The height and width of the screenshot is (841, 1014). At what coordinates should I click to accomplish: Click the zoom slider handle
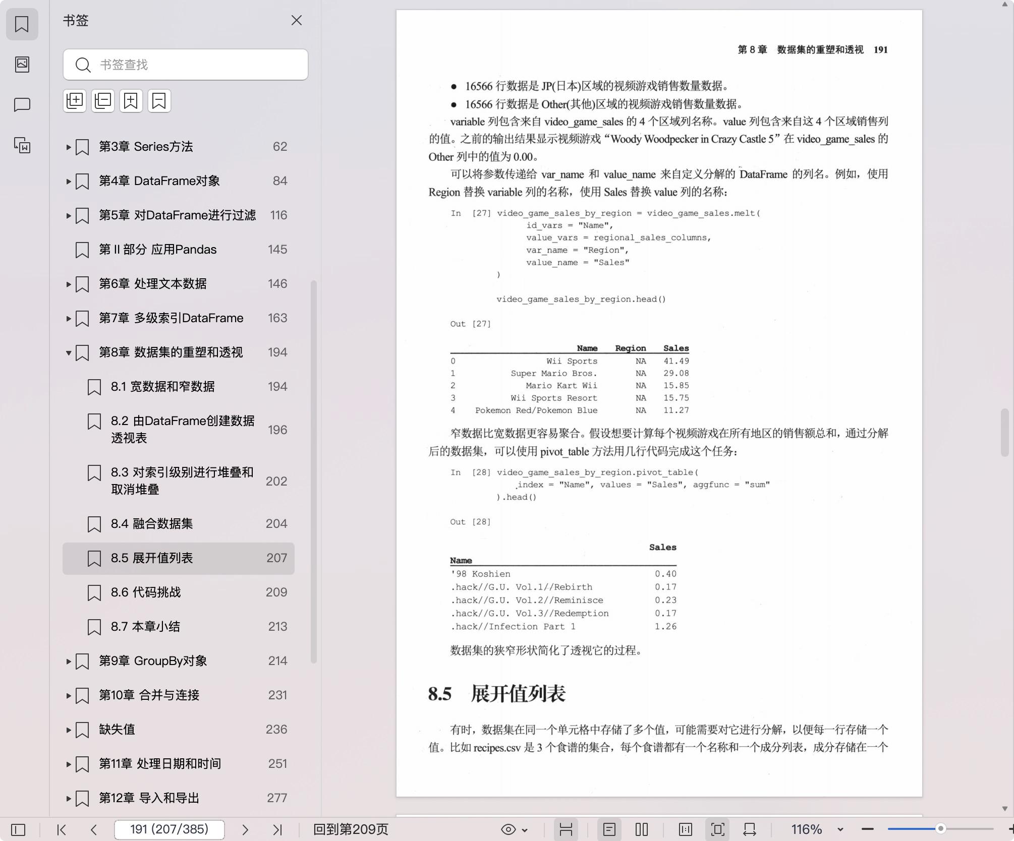(940, 829)
